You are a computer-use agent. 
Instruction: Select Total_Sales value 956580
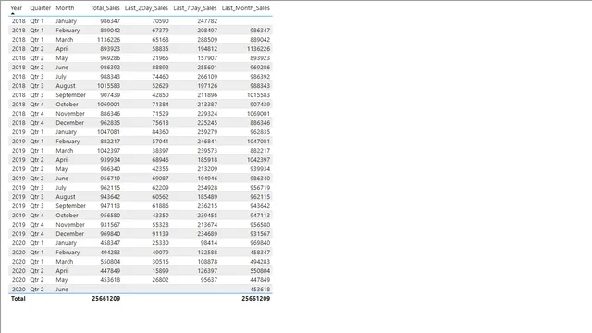click(110, 216)
